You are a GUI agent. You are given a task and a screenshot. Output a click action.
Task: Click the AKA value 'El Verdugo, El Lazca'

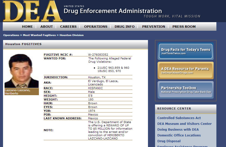point(103,81)
